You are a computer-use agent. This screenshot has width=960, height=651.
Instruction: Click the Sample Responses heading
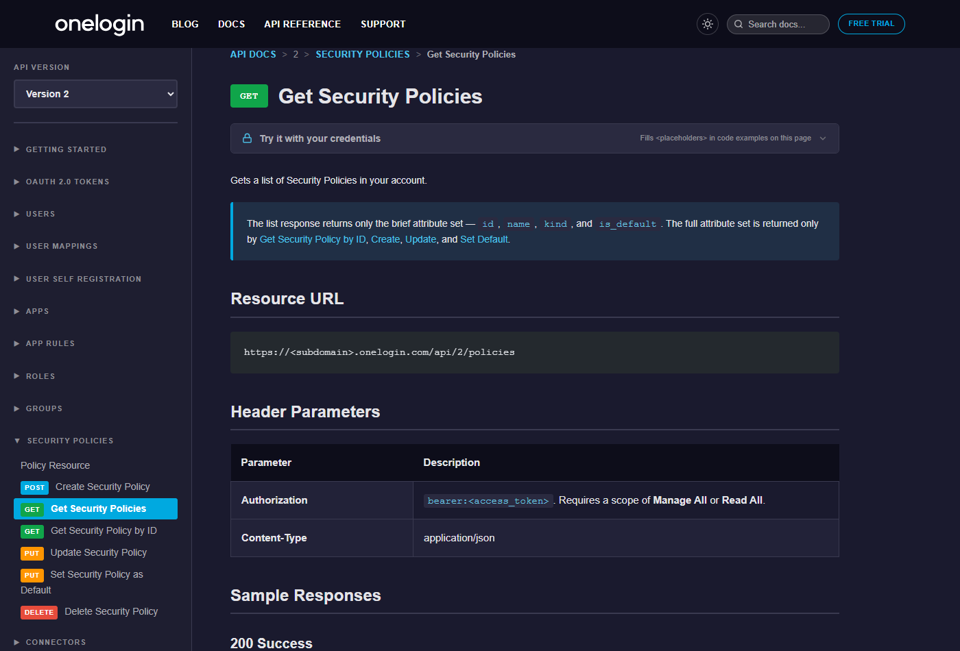(306, 595)
